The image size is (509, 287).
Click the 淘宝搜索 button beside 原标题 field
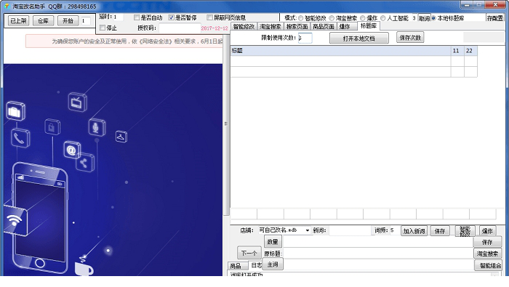[x=487, y=254]
